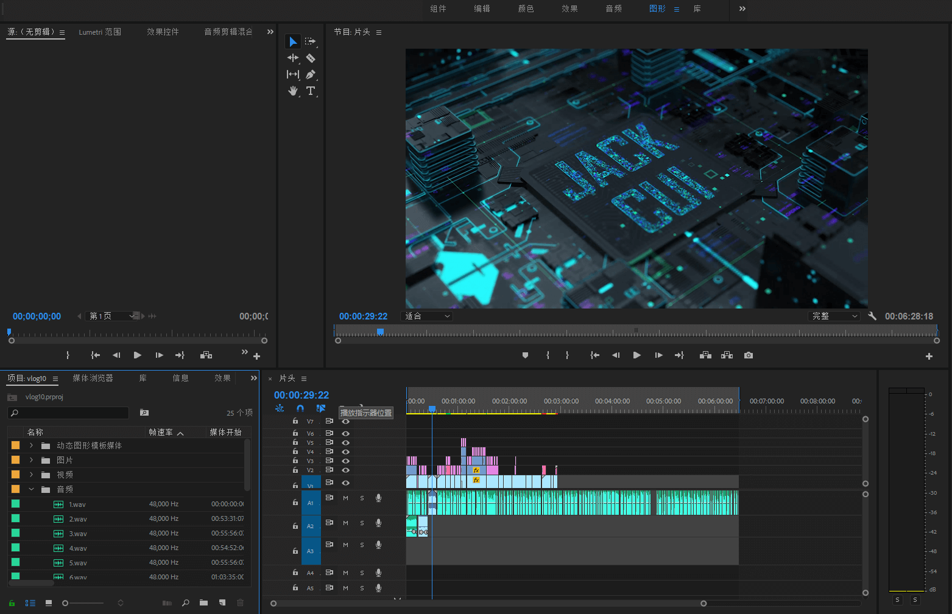
Task: Step back one frame in Program monitor
Action: (616, 355)
